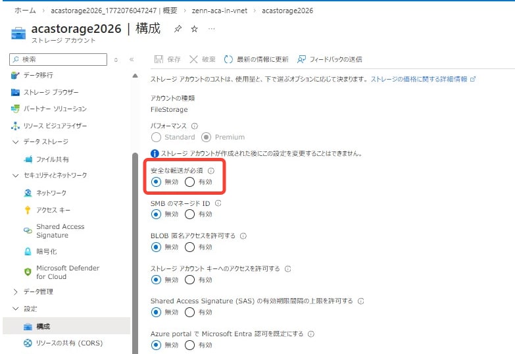
Task: Expand the データ管理 section
Action: pyautogui.click(x=15, y=292)
